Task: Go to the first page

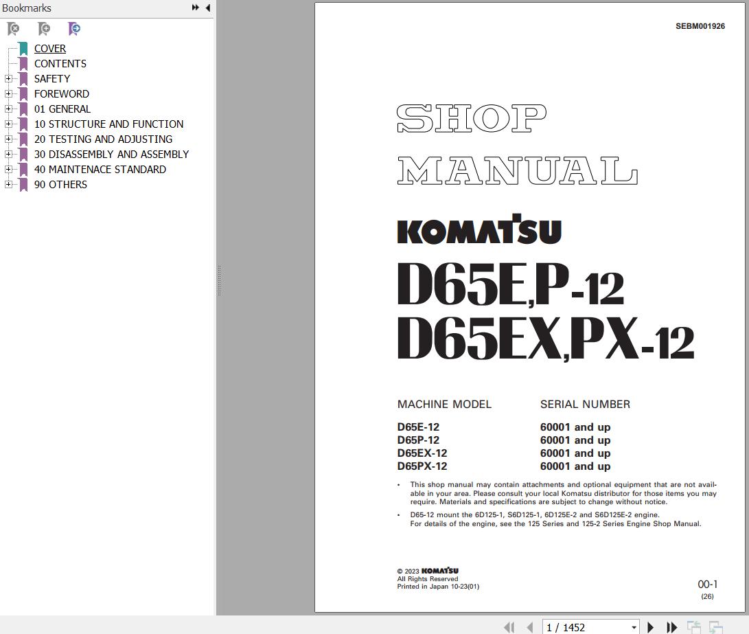Action: [x=509, y=627]
